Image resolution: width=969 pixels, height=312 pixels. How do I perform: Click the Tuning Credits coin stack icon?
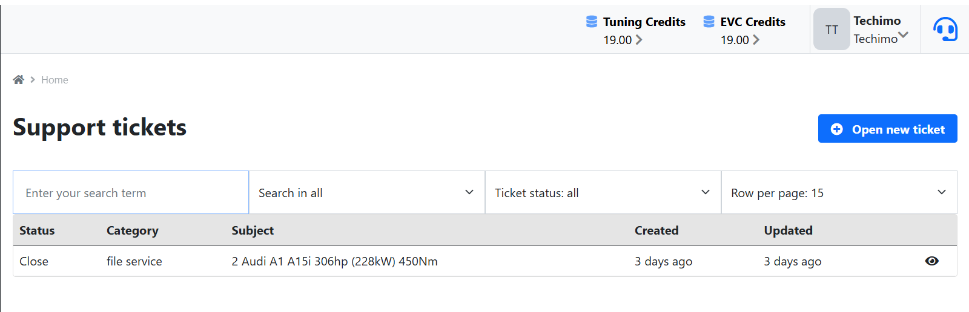592,22
